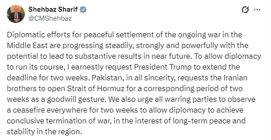This screenshot has height=140, width=271.
Task: Open the three-dot more options menu
Action: pyautogui.click(x=257, y=10)
